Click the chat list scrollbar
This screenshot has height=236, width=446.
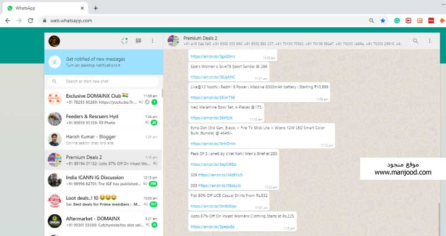pyautogui.click(x=162, y=93)
